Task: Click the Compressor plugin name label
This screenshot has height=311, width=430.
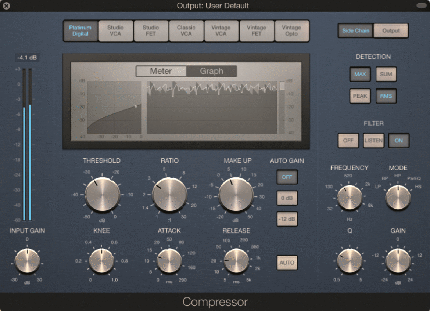Action: (x=215, y=302)
